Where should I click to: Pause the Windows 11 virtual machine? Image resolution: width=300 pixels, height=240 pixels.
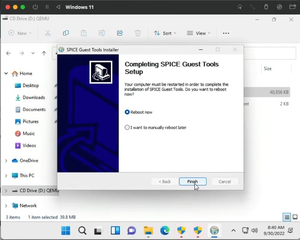[x=47, y=7]
